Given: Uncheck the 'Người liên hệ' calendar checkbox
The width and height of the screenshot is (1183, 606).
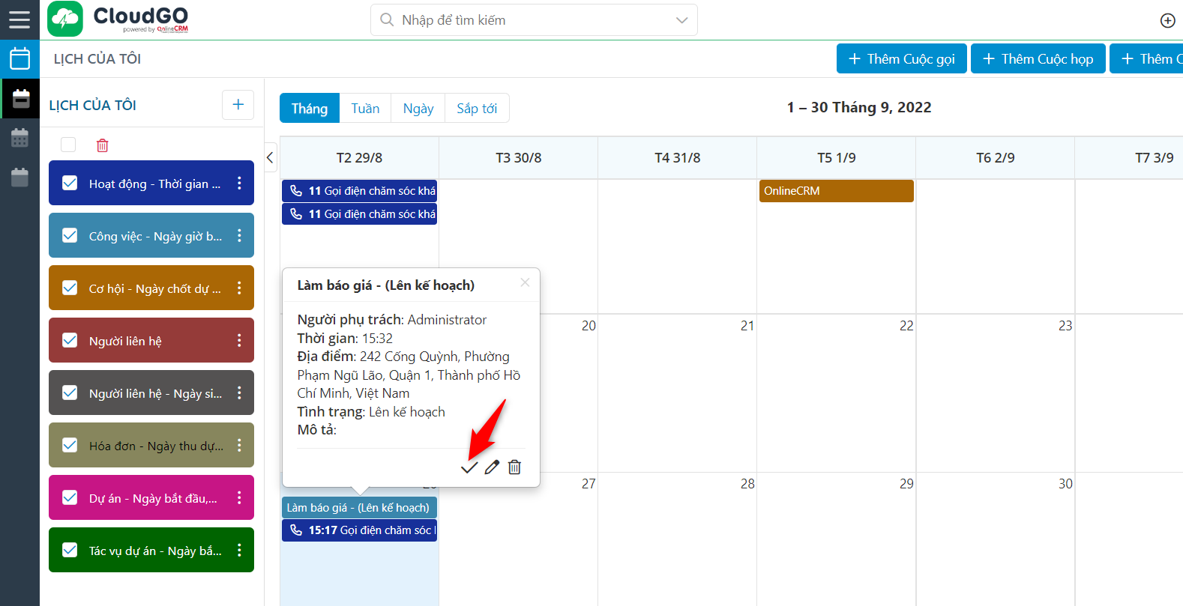Looking at the screenshot, I should [x=70, y=340].
